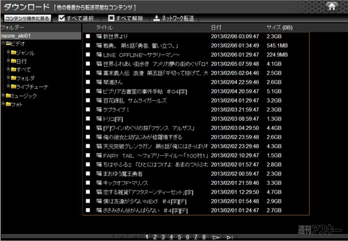Open page 6 of the list
This screenshot has width=348, height=241.
(x=187, y=237)
